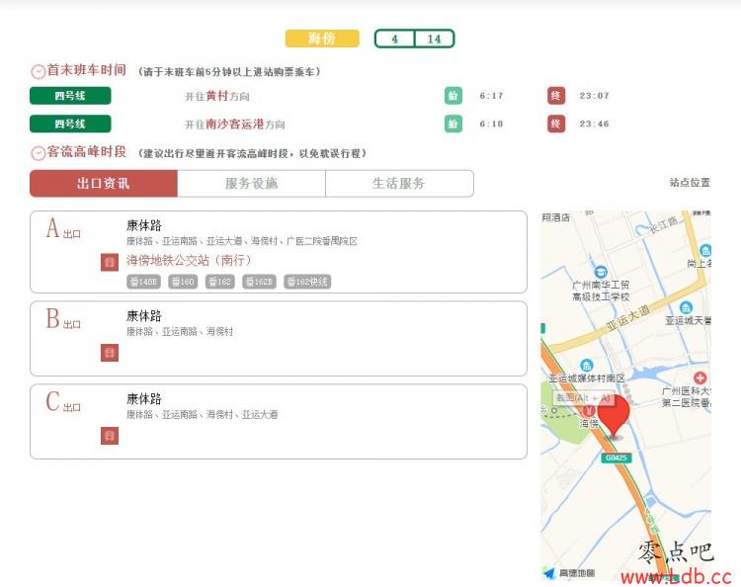Click the red bus icon in C出口 card
The image size is (741, 587).
(110, 436)
